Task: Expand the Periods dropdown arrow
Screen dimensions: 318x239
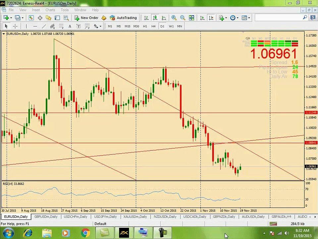Action: coord(238,18)
